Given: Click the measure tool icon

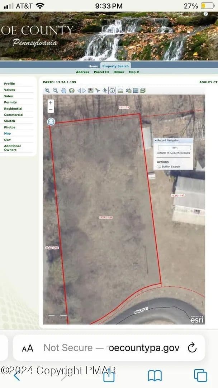Looking at the screenshot, I should pyautogui.click(x=120, y=91).
